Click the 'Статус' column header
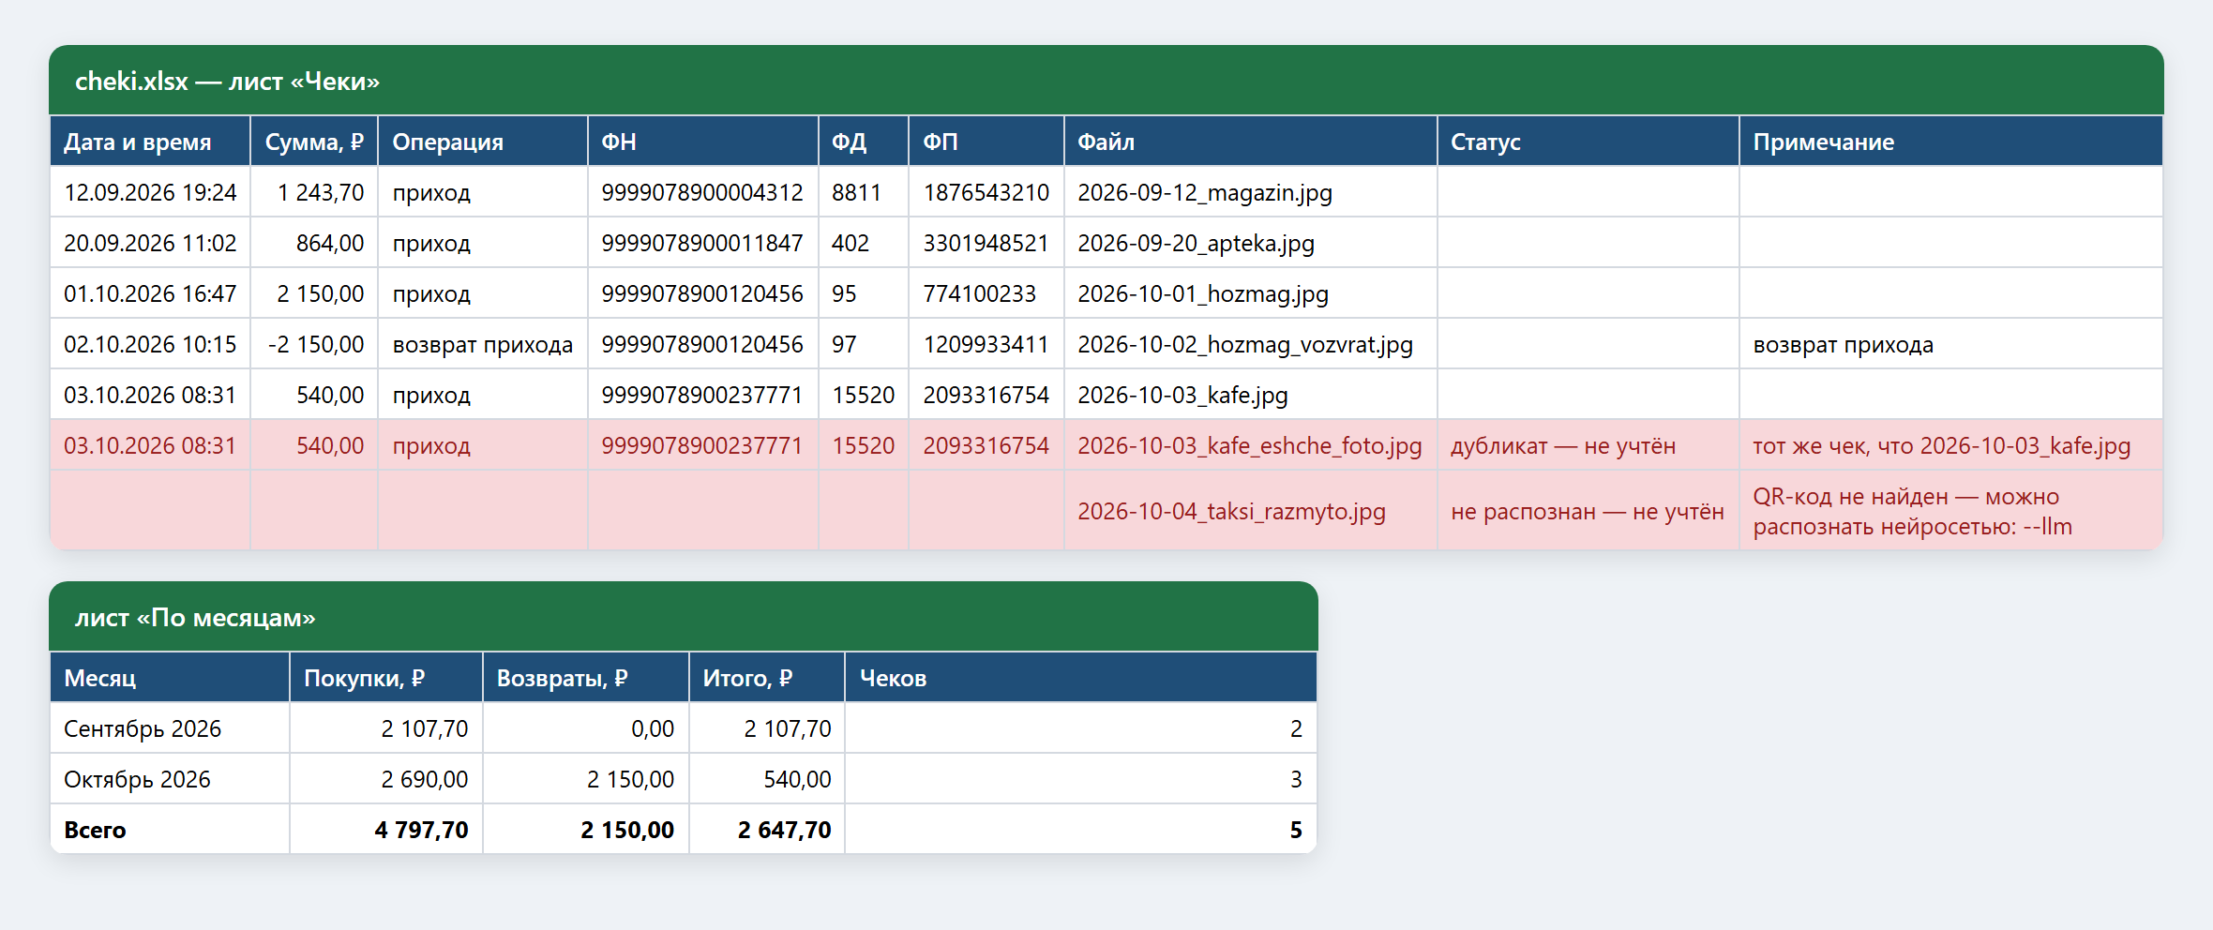The width and height of the screenshot is (2213, 930). tap(1588, 142)
